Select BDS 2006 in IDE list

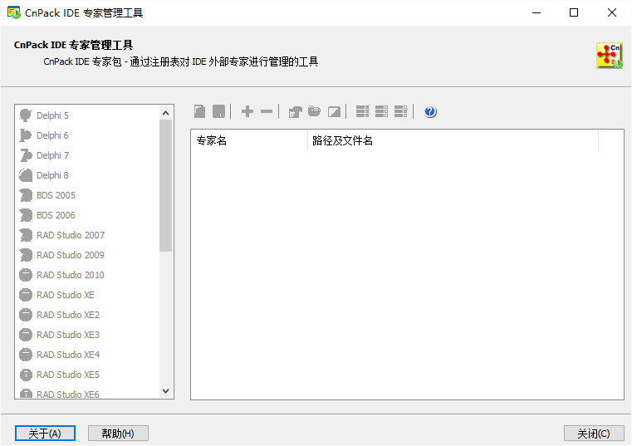point(87,215)
